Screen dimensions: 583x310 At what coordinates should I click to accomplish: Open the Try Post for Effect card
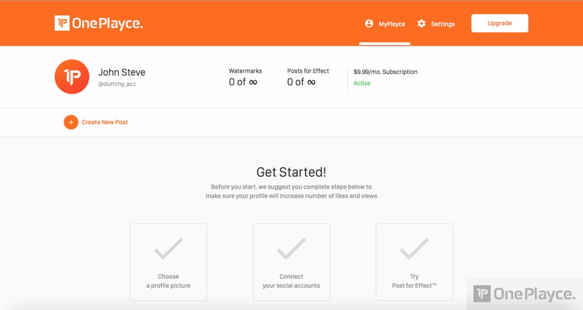(415, 262)
